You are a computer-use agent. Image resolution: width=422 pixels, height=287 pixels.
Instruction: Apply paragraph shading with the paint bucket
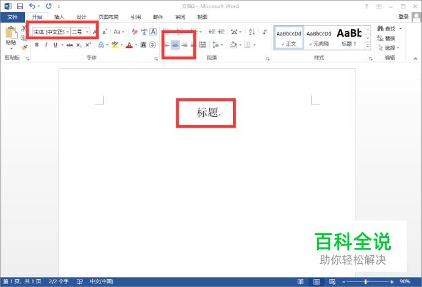coord(234,45)
